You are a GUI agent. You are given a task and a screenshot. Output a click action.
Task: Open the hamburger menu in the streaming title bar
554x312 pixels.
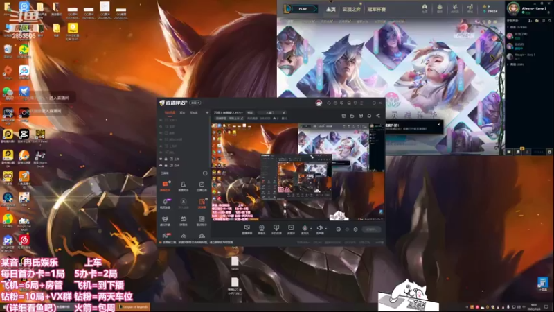click(x=361, y=103)
